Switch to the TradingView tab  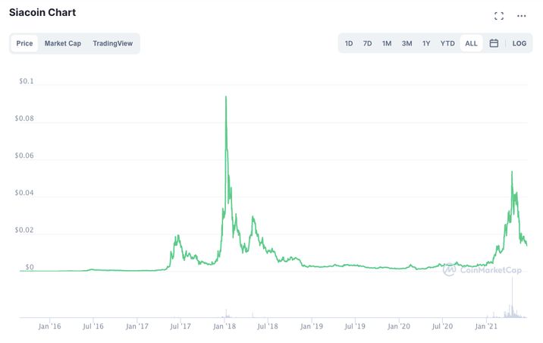pyautogui.click(x=112, y=43)
